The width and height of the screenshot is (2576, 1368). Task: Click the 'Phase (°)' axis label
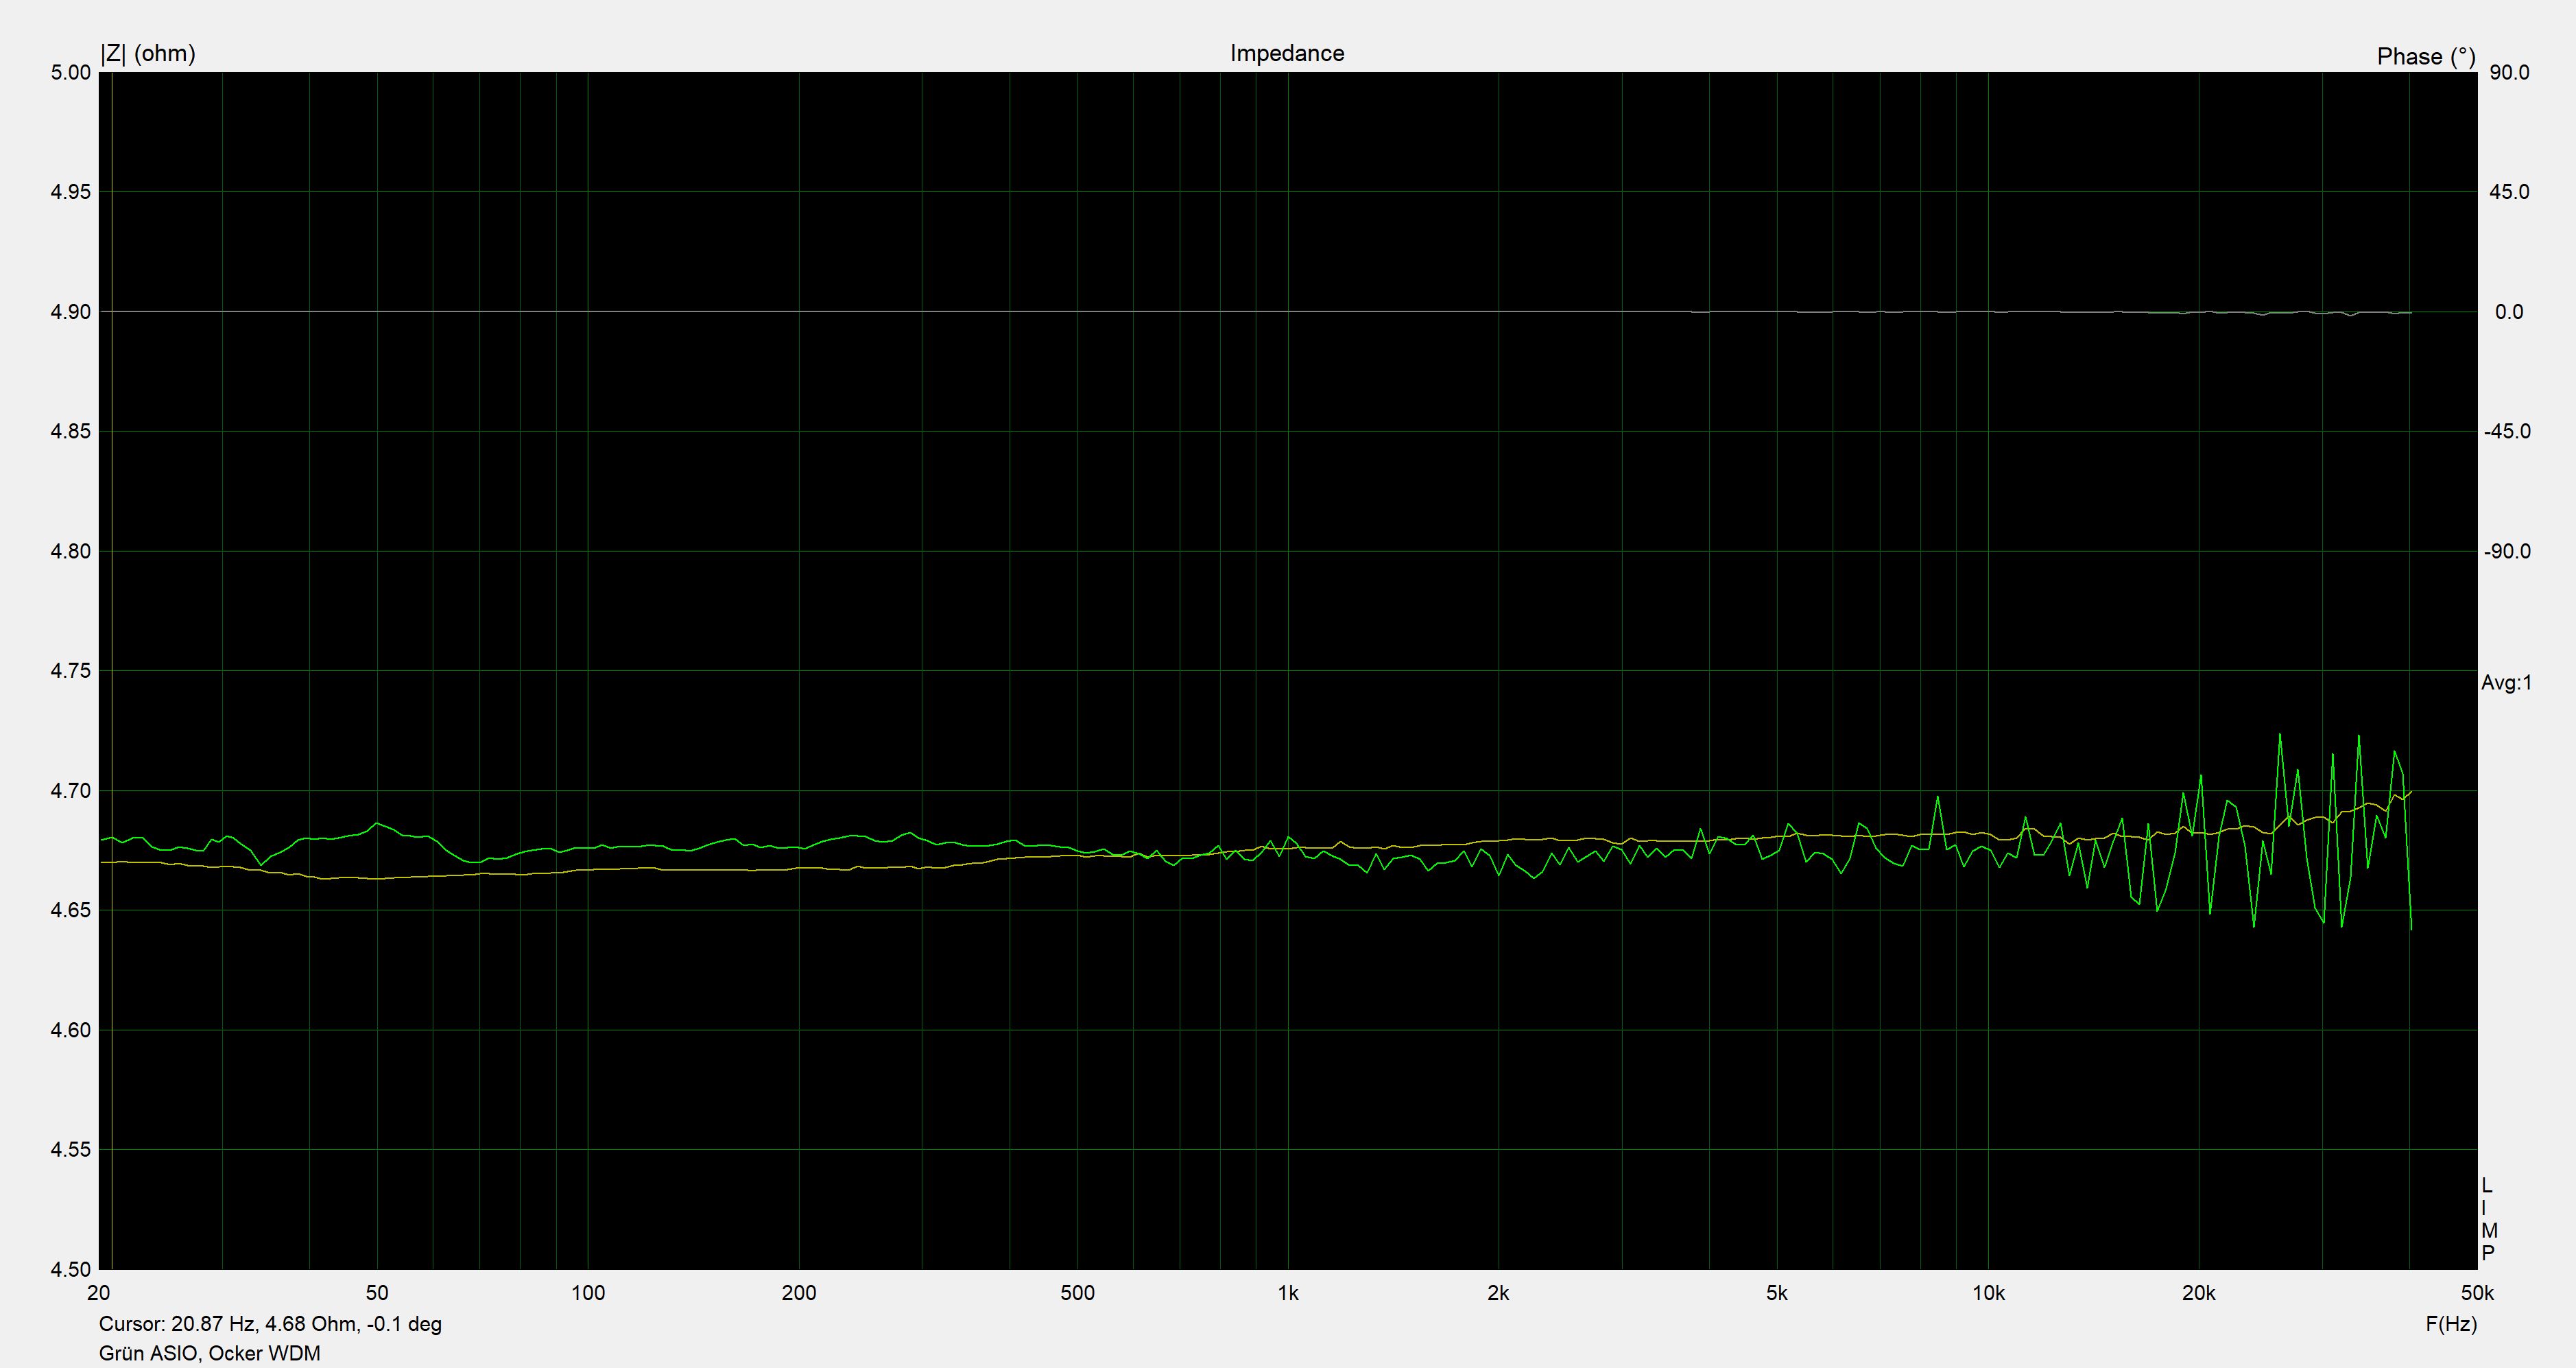click(2426, 57)
